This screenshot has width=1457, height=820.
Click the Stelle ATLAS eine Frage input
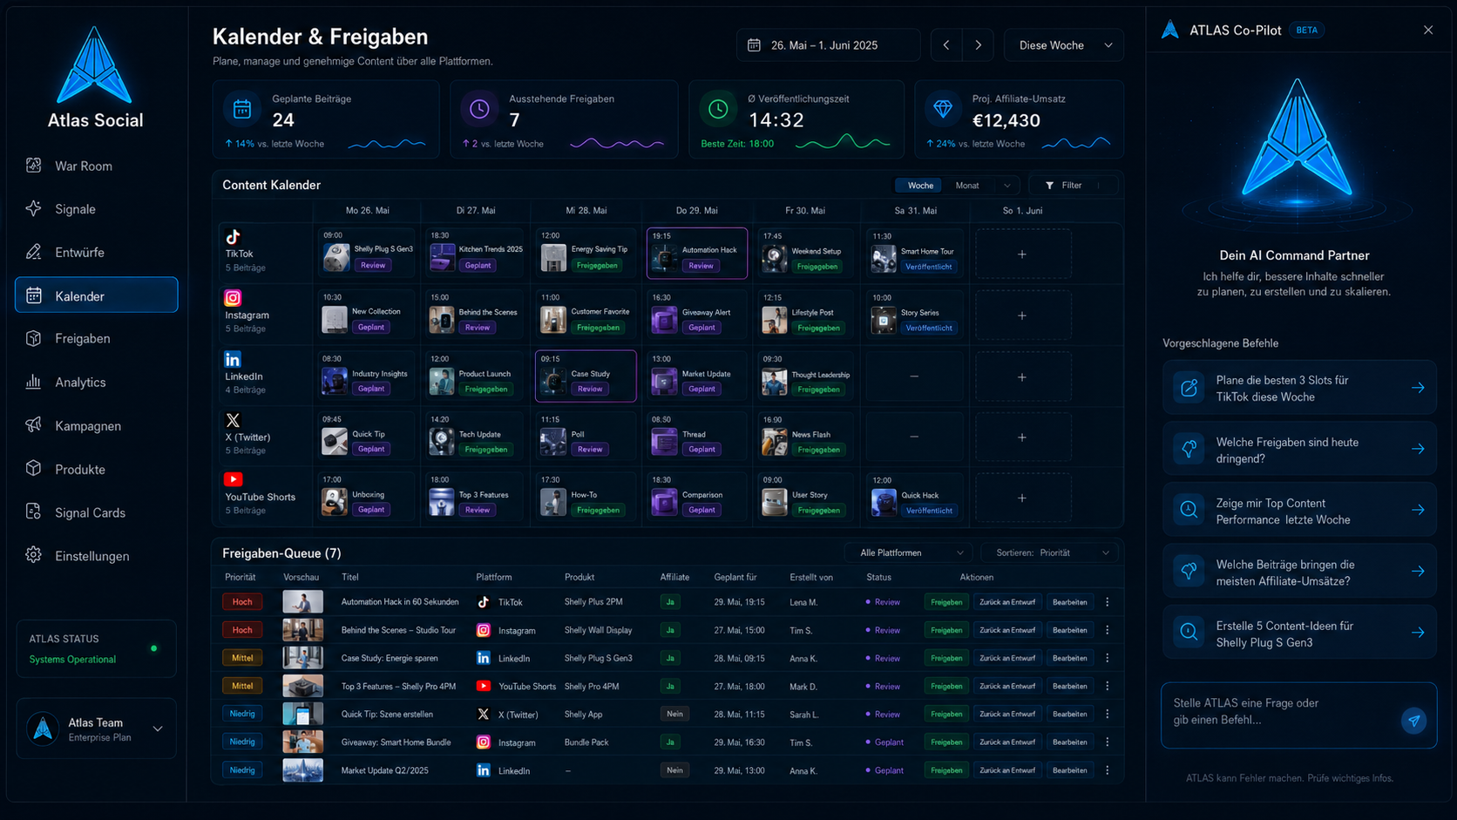click(1281, 711)
